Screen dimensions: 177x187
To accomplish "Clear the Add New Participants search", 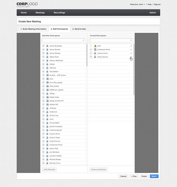I will (83, 40).
